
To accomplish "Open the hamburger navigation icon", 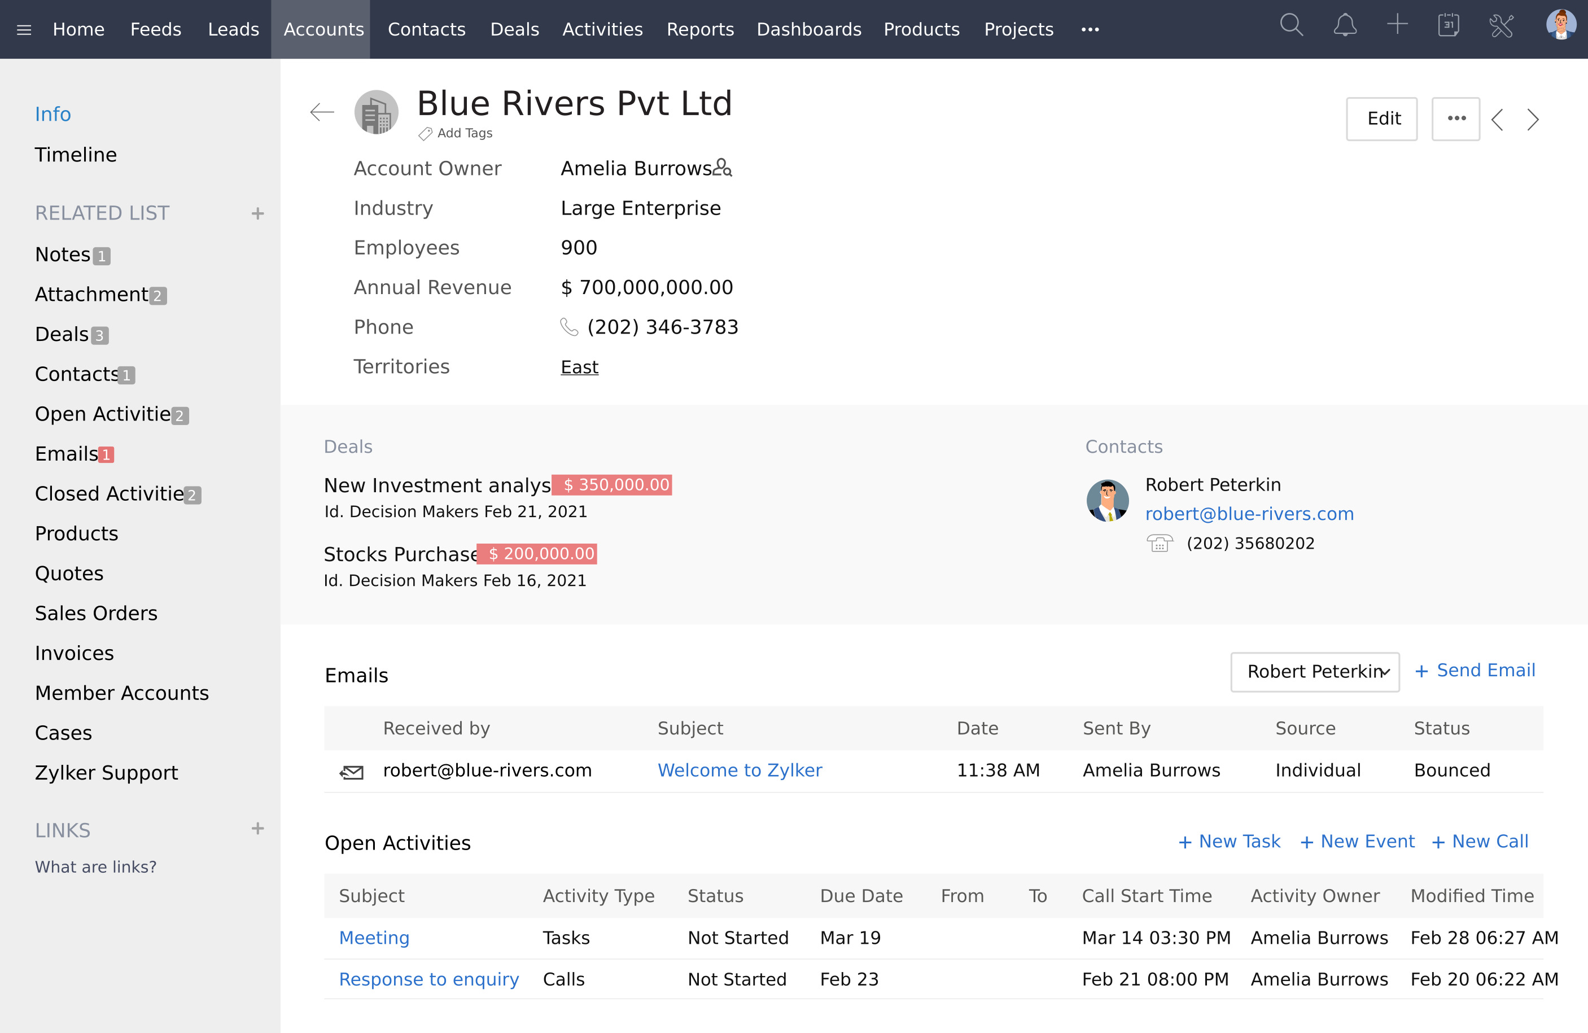I will (24, 29).
